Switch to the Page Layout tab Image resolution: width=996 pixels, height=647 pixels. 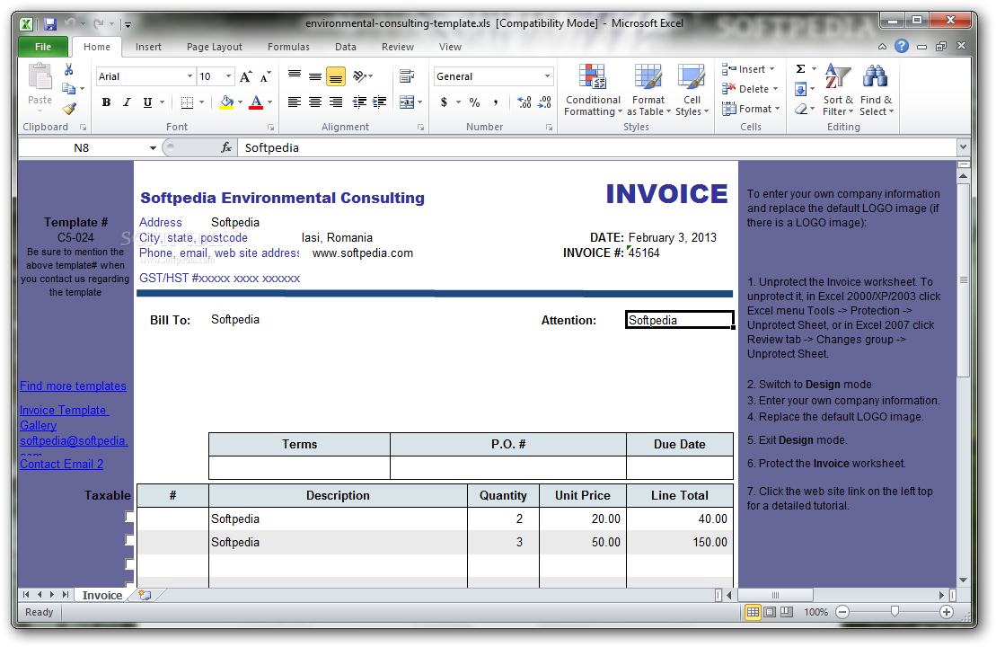click(x=214, y=47)
